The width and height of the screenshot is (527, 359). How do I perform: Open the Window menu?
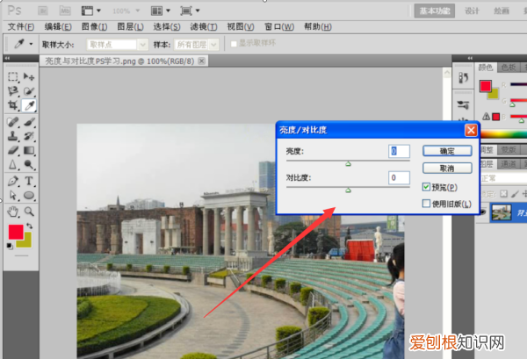pos(279,27)
